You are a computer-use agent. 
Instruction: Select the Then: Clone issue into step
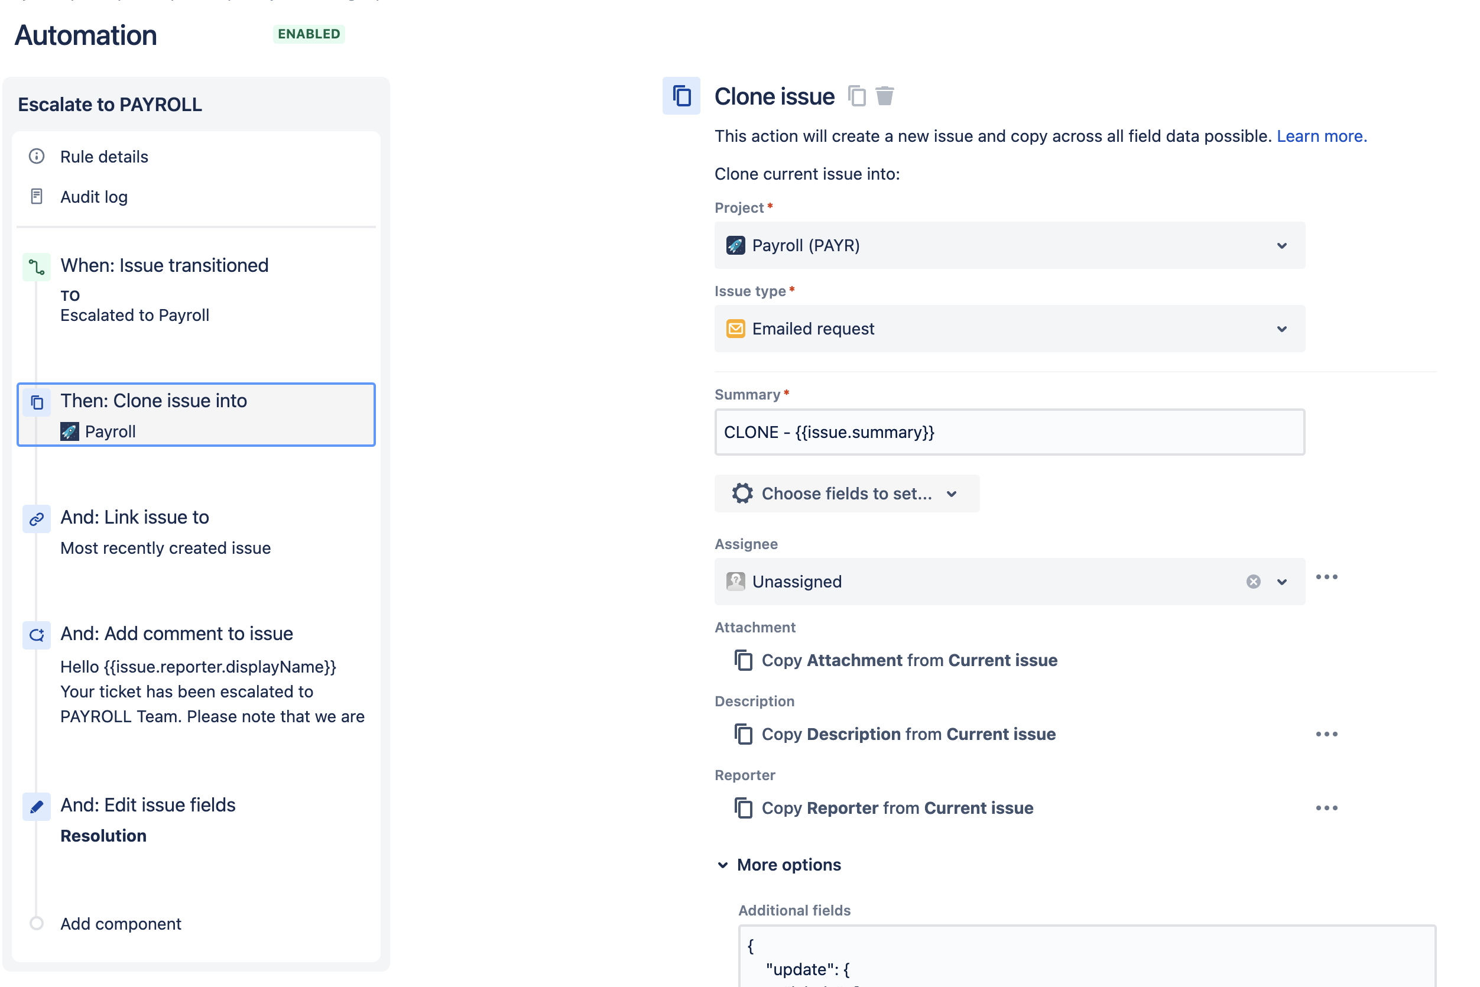point(196,415)
